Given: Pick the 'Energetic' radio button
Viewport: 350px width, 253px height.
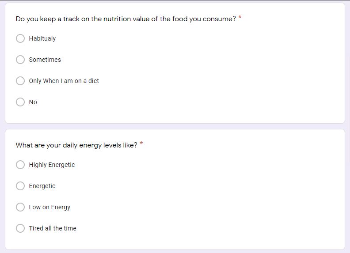Looking at the screenshot, I should [x=20, y=186].
